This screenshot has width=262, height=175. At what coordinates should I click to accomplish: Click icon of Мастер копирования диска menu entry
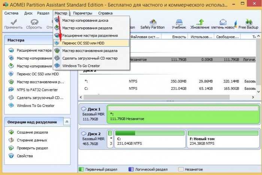pos(57,20)
